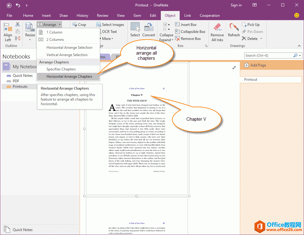Click the Crop tool
304x235 pixels.
point(79,24)
